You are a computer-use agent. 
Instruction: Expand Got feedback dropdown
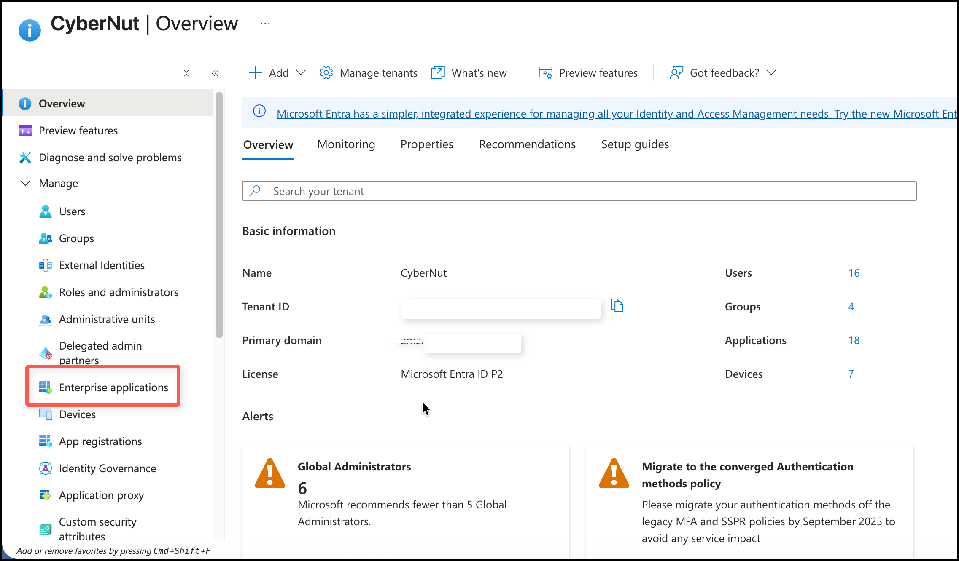click(x=771, y=73)
